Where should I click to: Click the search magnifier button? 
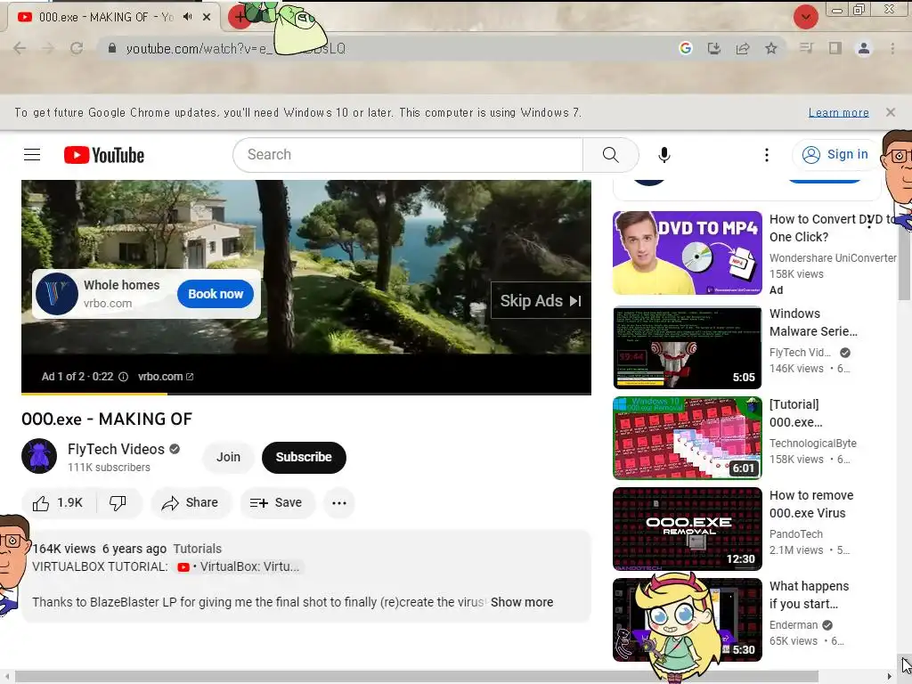point(610,155)
